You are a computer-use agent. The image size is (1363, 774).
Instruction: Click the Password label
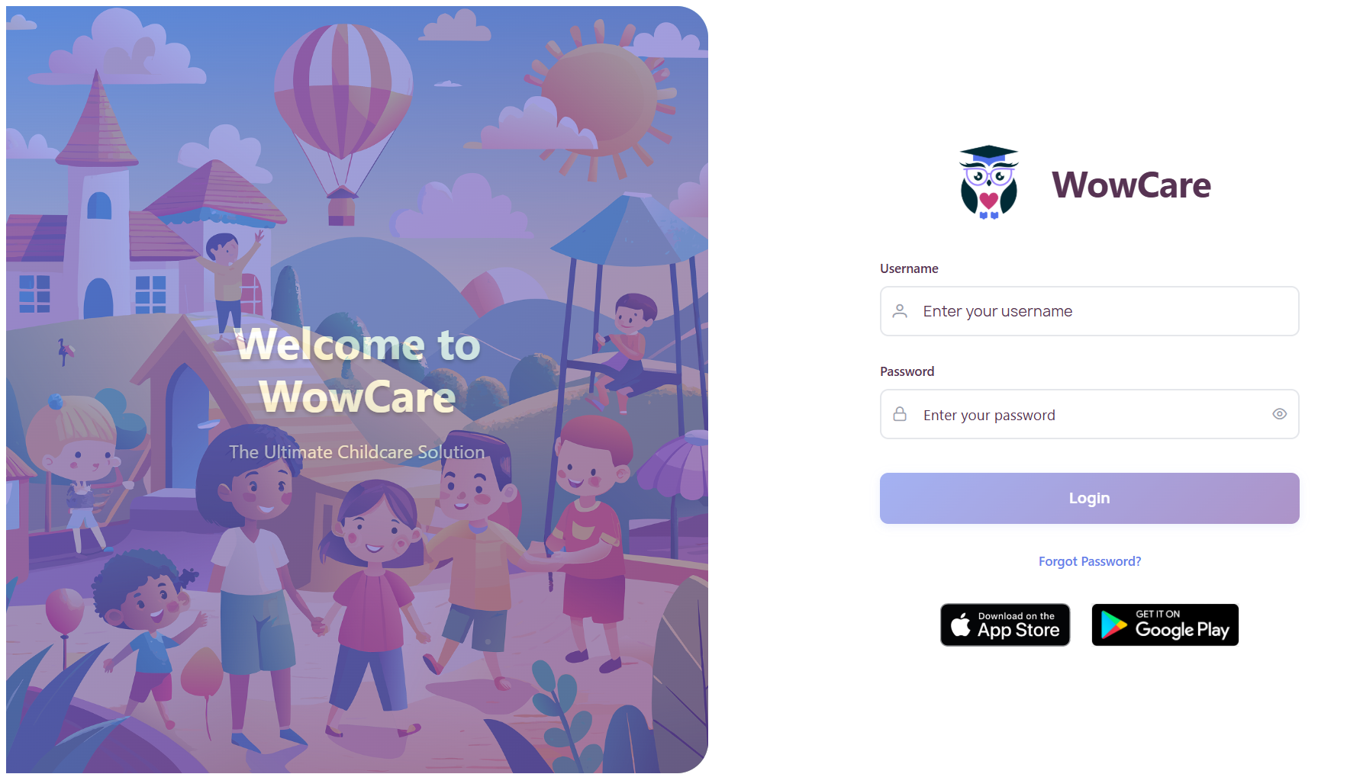tap(907, 371)
